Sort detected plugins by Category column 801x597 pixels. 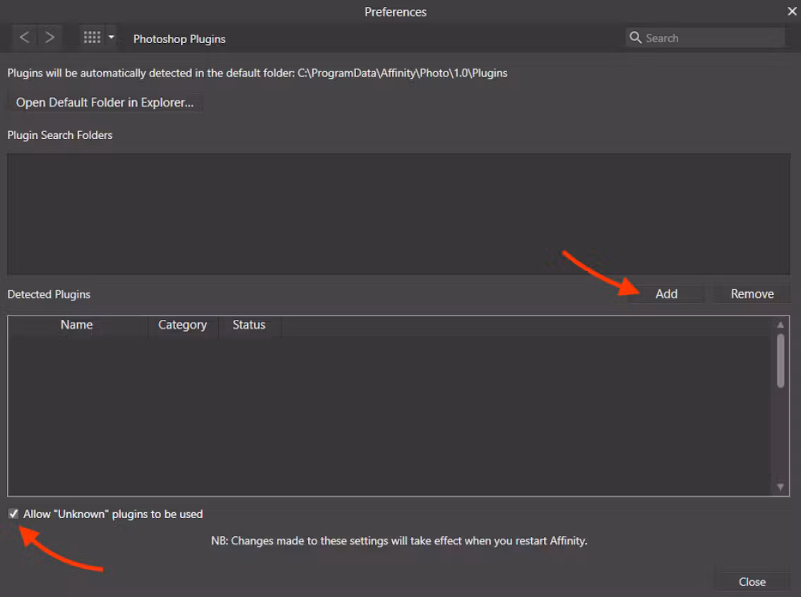tap(182, 325)
